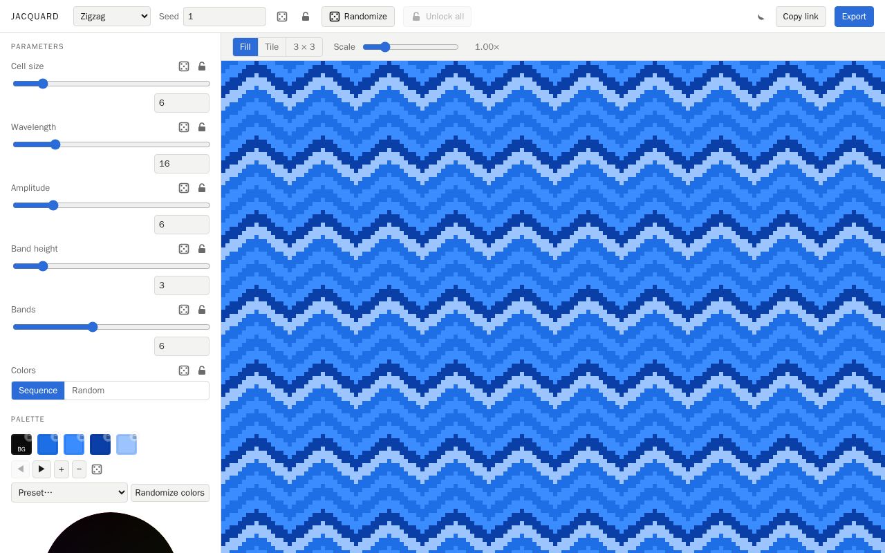This screenshot has width=885, height=553.
Task: Open the Zigzag pattern dropdown
Action: pyautogui.click(x=112, y=17)
